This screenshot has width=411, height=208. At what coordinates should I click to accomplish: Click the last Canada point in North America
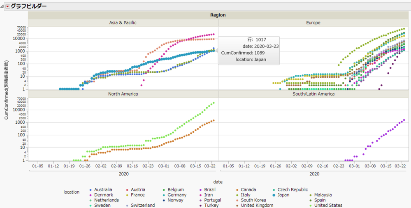(214, 120)
